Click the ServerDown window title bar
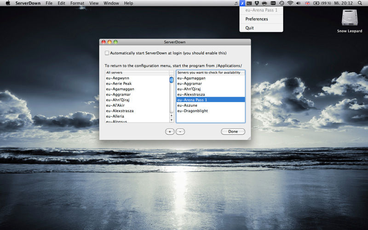The width and height of the screenshot is (368, 230). tap(175, 42)
